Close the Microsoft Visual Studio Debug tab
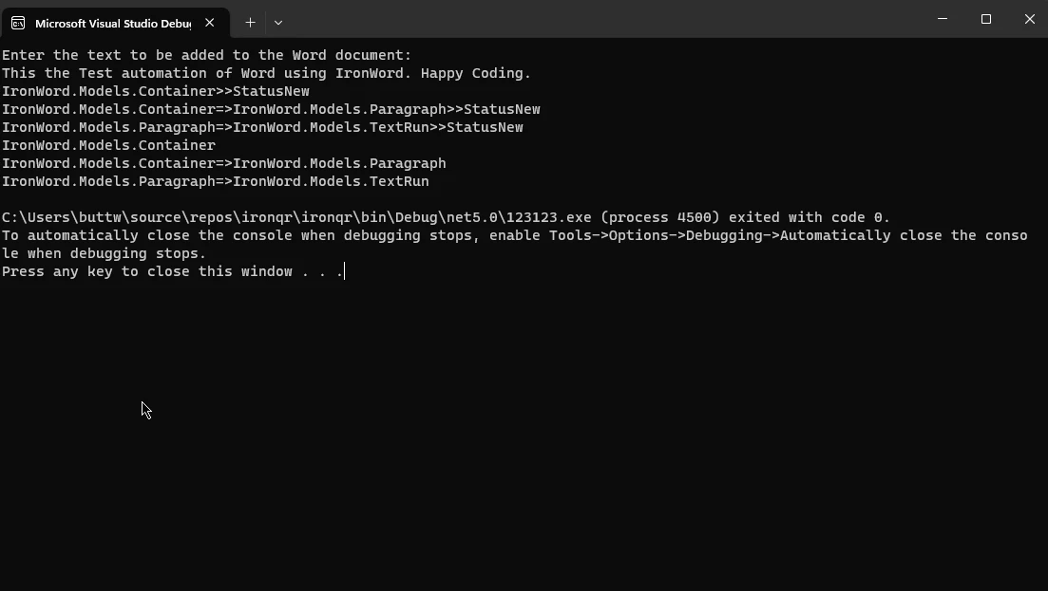 [x=210, y=23]
